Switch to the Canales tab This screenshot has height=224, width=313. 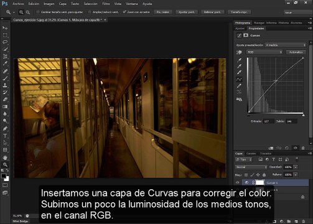251,154
